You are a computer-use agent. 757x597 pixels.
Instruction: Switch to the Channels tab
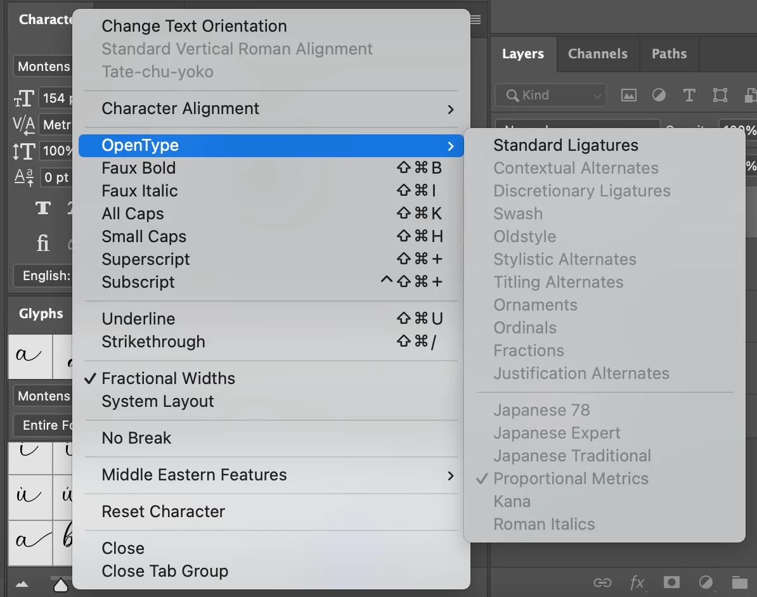click(x=597, y=54)
